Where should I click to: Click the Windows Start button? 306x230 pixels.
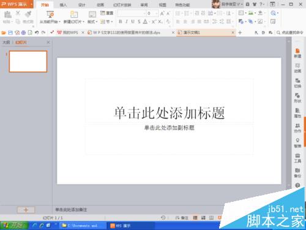[14, 225]
